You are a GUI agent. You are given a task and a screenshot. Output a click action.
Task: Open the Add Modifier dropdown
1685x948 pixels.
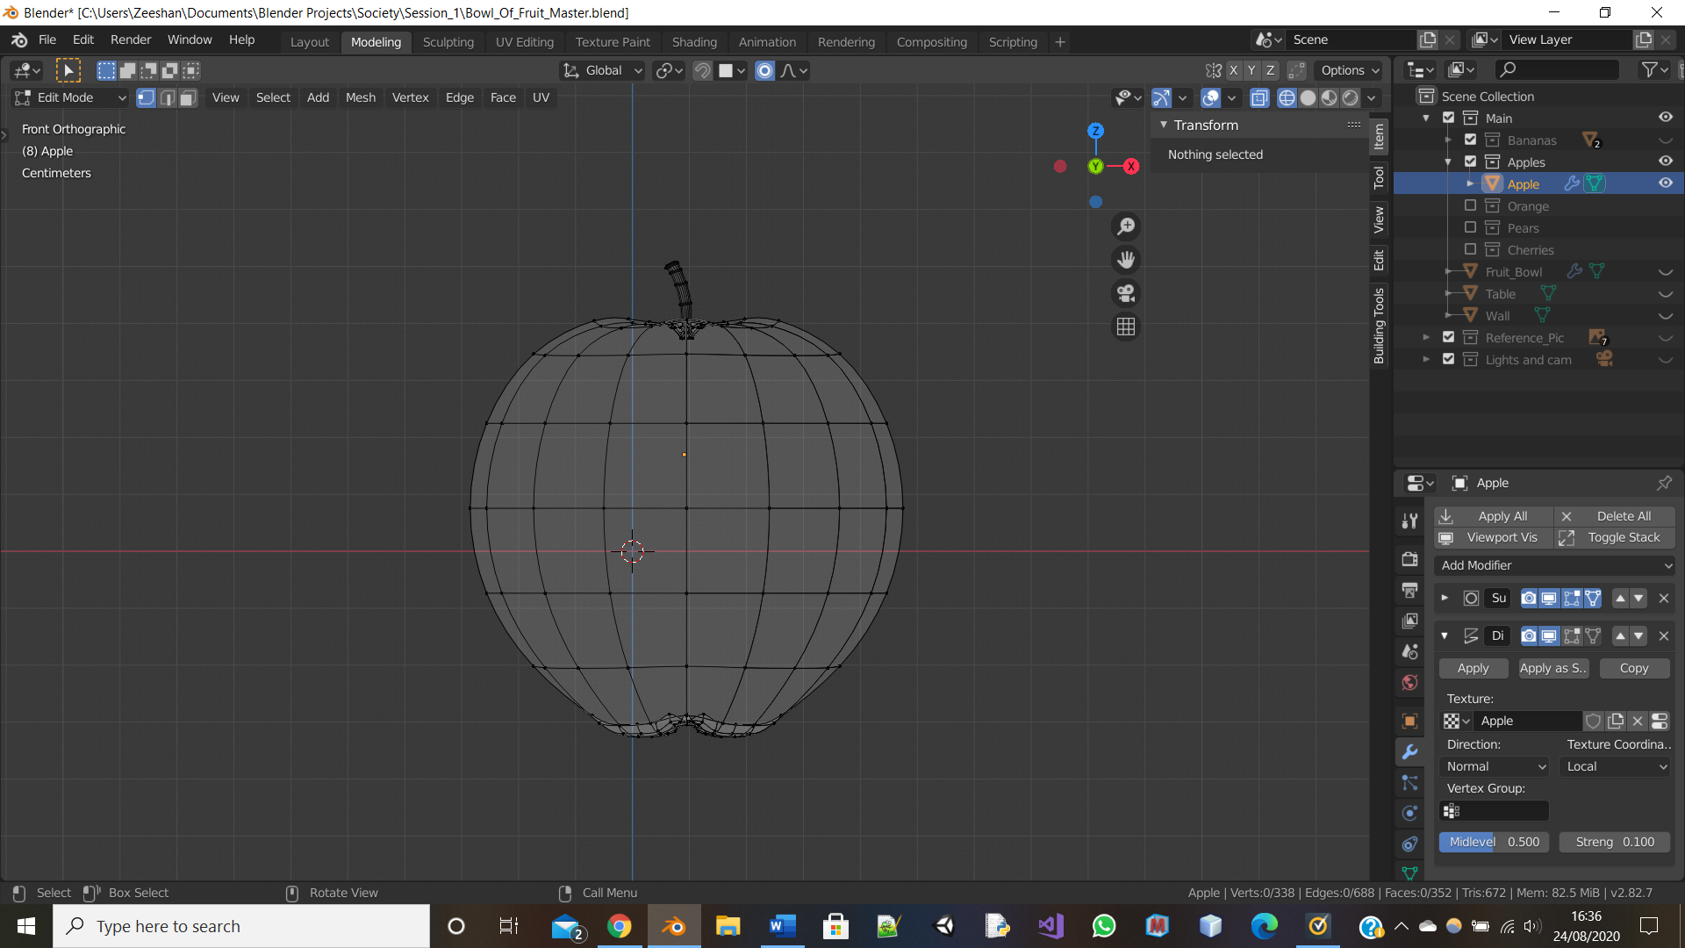[x=1554, y=565]
